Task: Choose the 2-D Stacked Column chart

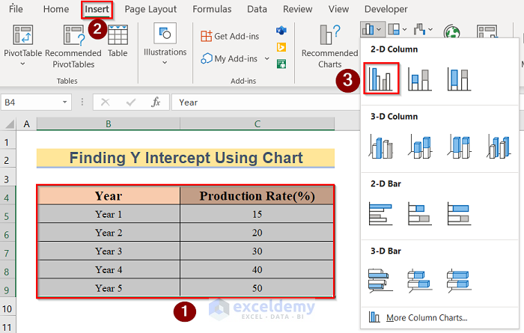Action: point(420,79)
